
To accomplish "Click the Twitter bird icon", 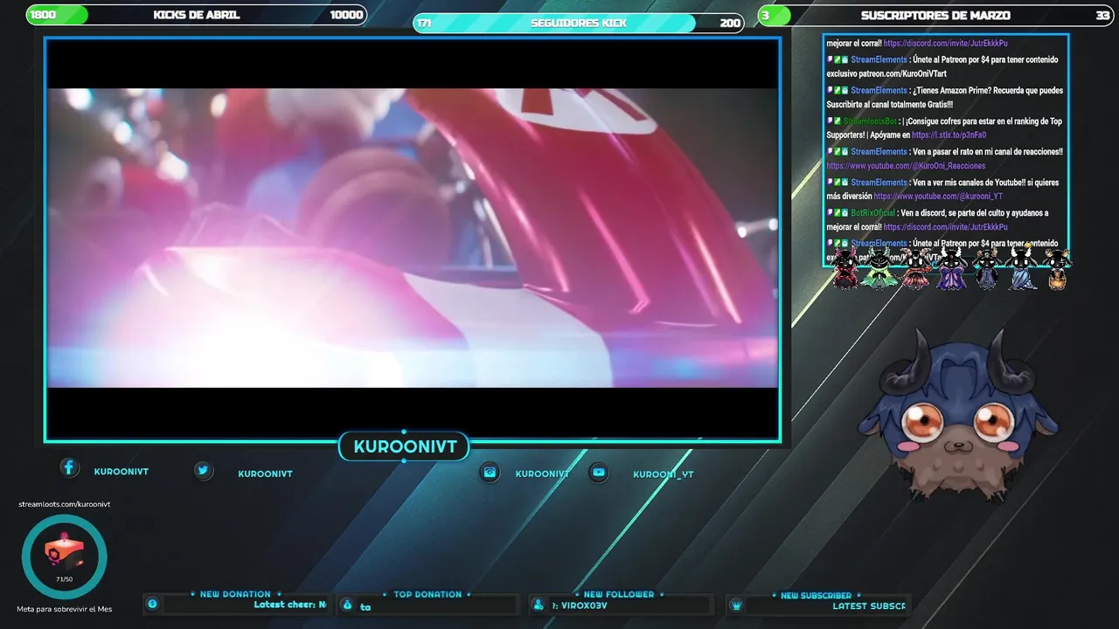I will (203, 470).
